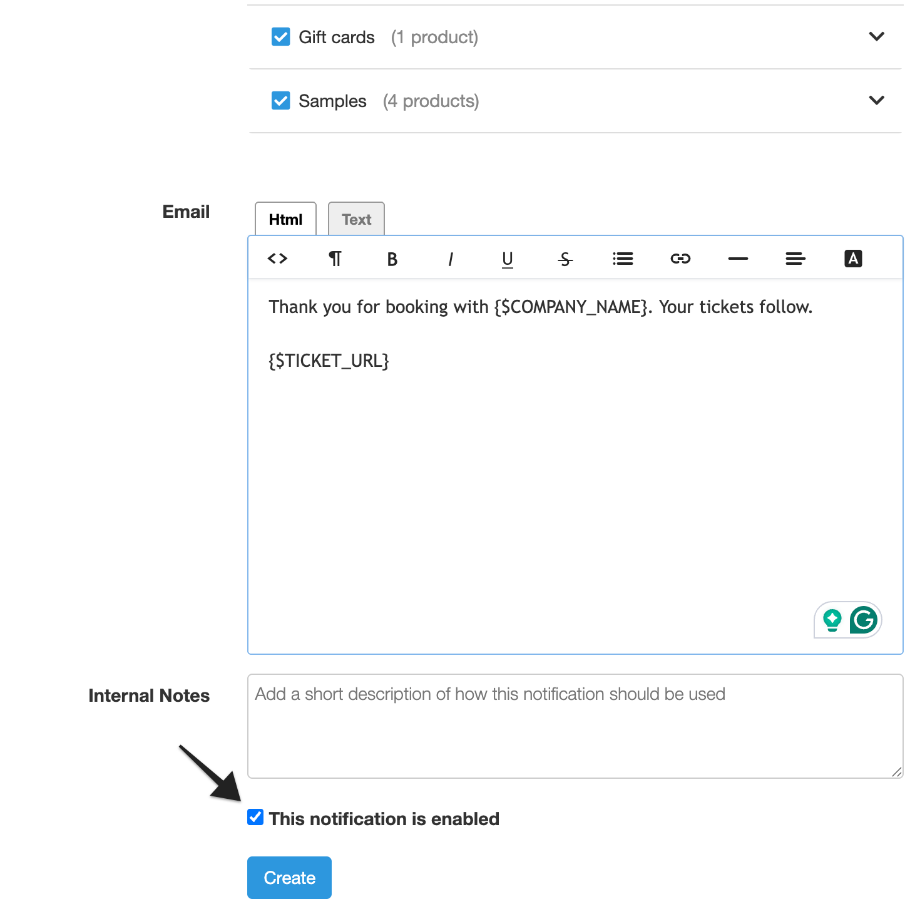Switch to the Text tab
This screenshot has width=905, height=909.
point(356,219)
